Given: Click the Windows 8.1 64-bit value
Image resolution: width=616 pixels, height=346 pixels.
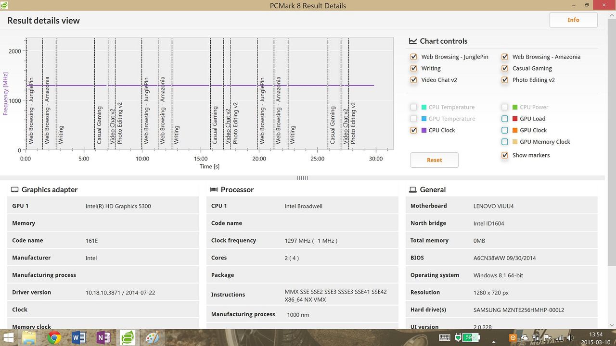Looking at the screenshot, I should click(x=498, y=275).
